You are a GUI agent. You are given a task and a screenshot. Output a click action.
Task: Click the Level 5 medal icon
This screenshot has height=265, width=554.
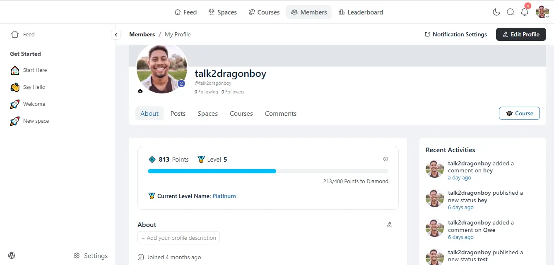201,160
